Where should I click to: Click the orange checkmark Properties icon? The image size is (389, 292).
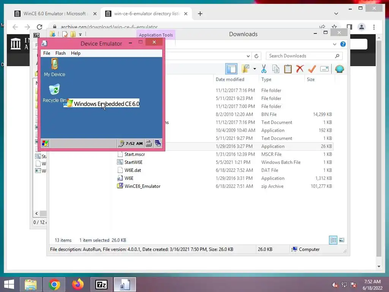[x=312, y=69]
